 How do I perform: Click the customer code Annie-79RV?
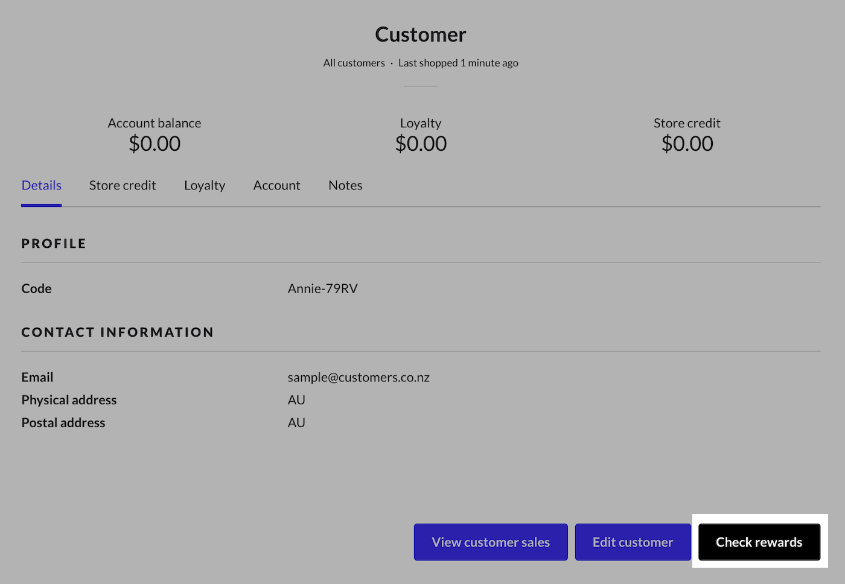click(x=323, y=288)
